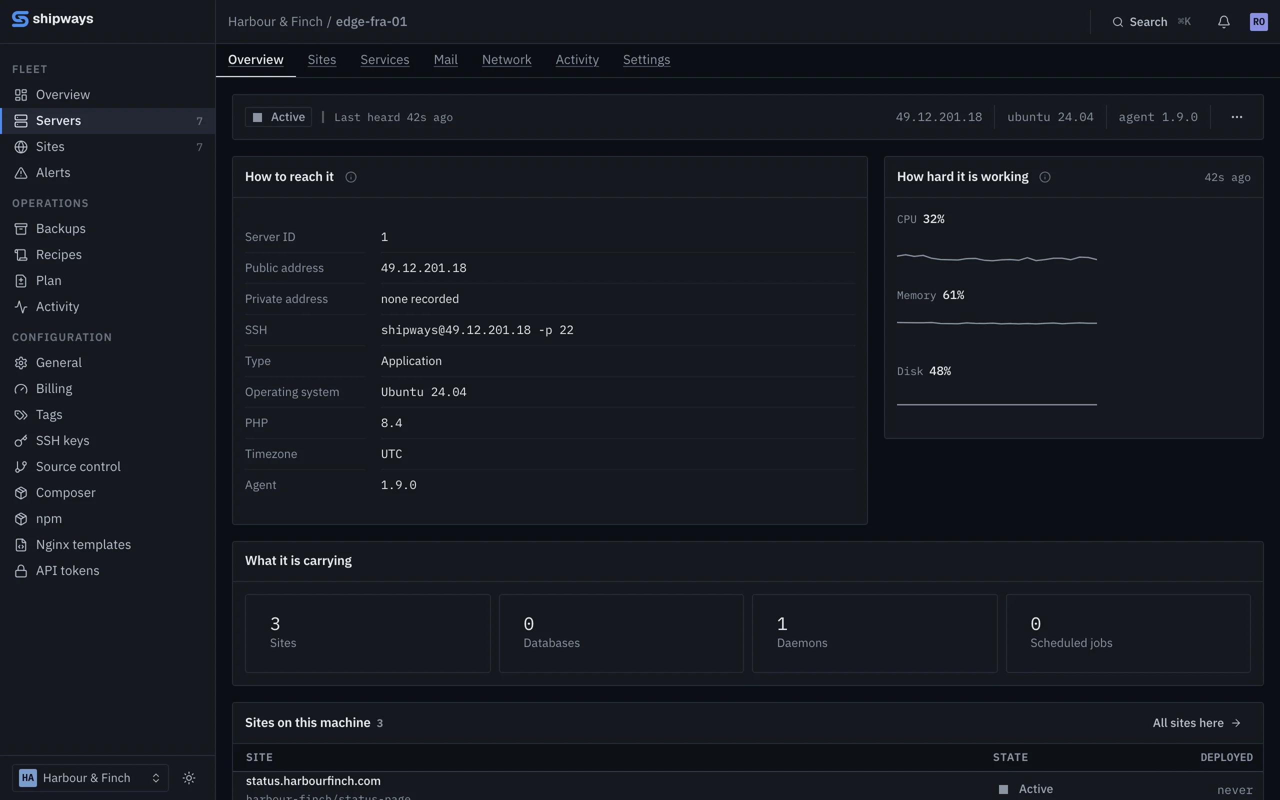Open Harbour & Finch organization switcher
The image size is (1280, 800).
pyautogui.click(x=90, y=778)
